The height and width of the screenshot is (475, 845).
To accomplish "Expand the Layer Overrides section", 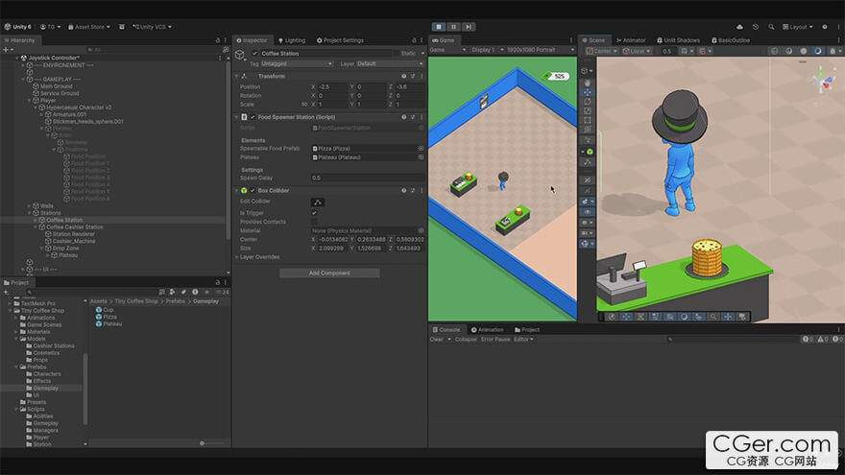I will pyautogui.click(x=259, y=257).
